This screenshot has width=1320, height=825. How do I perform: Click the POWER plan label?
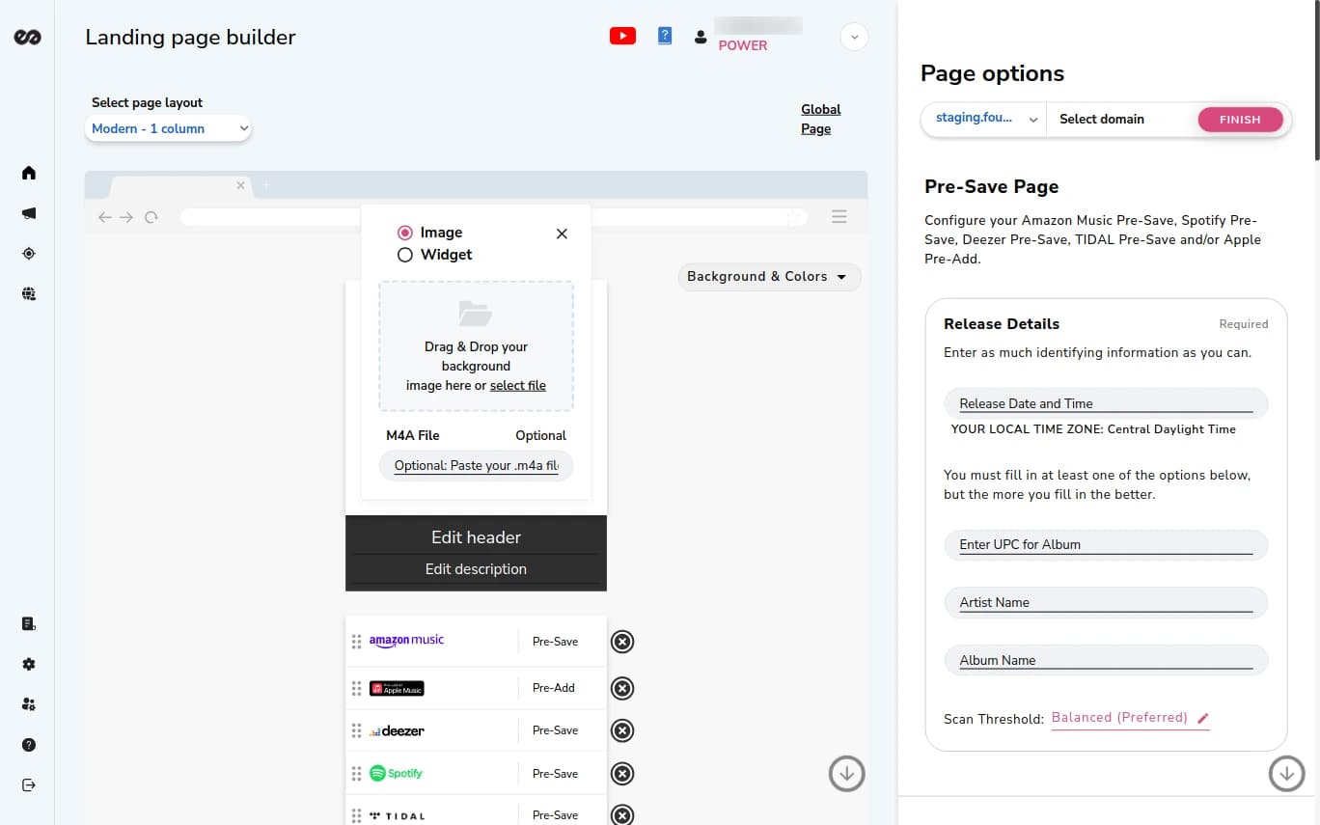click(743, 45)
